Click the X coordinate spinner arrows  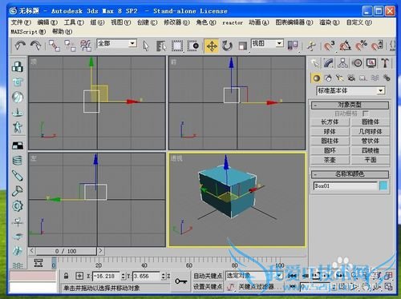click(x=124, y=276)
